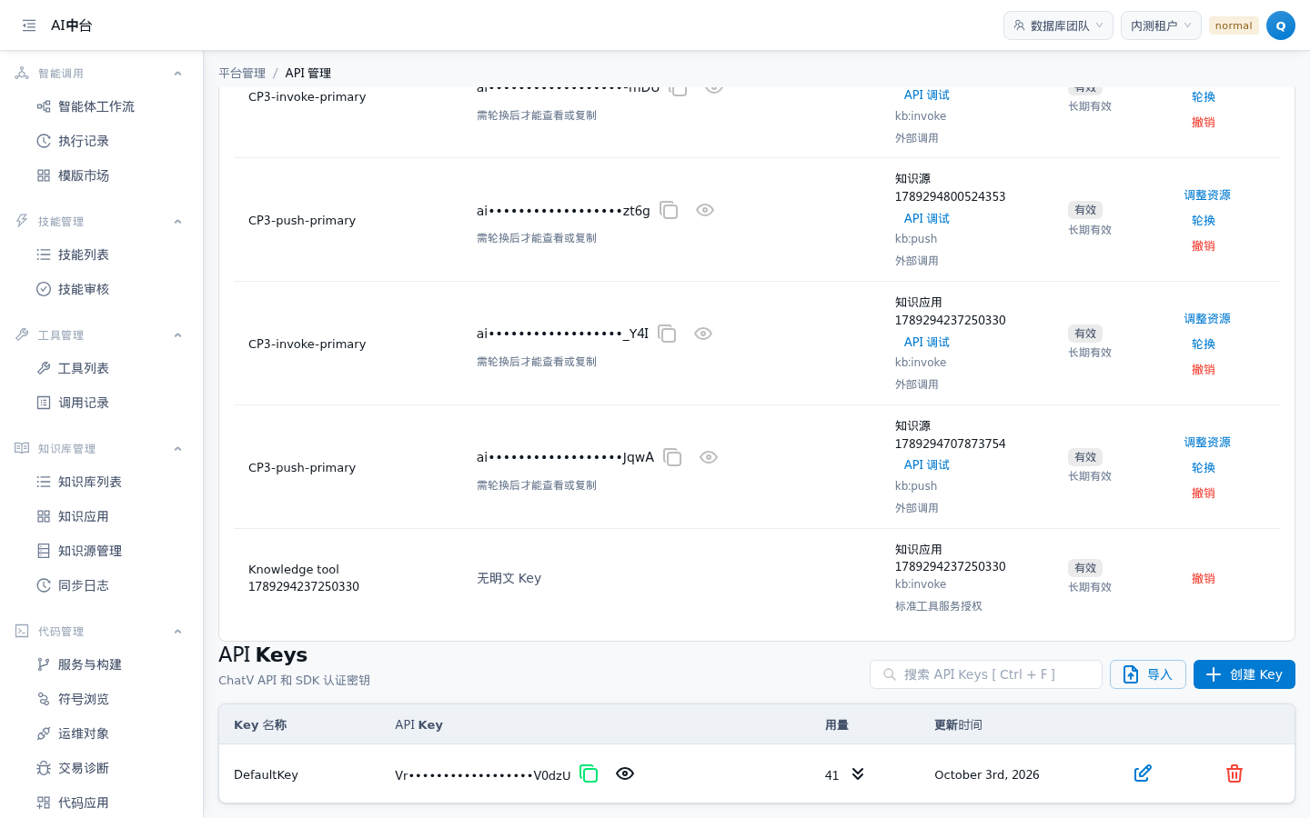Click the 导入 button

point(1148,674)
